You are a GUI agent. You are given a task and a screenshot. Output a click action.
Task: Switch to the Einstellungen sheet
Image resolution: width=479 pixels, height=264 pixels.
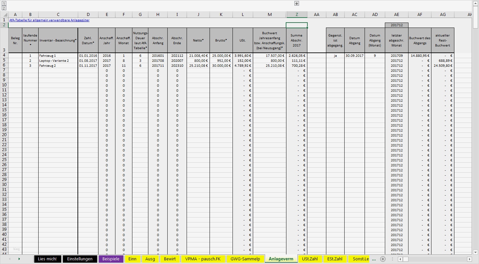coord(80,259)
